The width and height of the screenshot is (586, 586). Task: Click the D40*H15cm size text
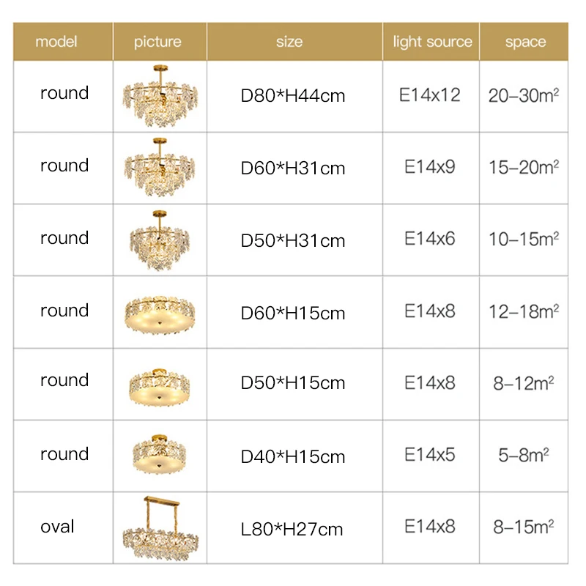tap(293, 457)
